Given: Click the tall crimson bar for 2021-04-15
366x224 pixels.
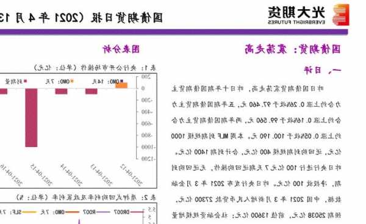Looking at the screenshot, I should coord(31,118).
